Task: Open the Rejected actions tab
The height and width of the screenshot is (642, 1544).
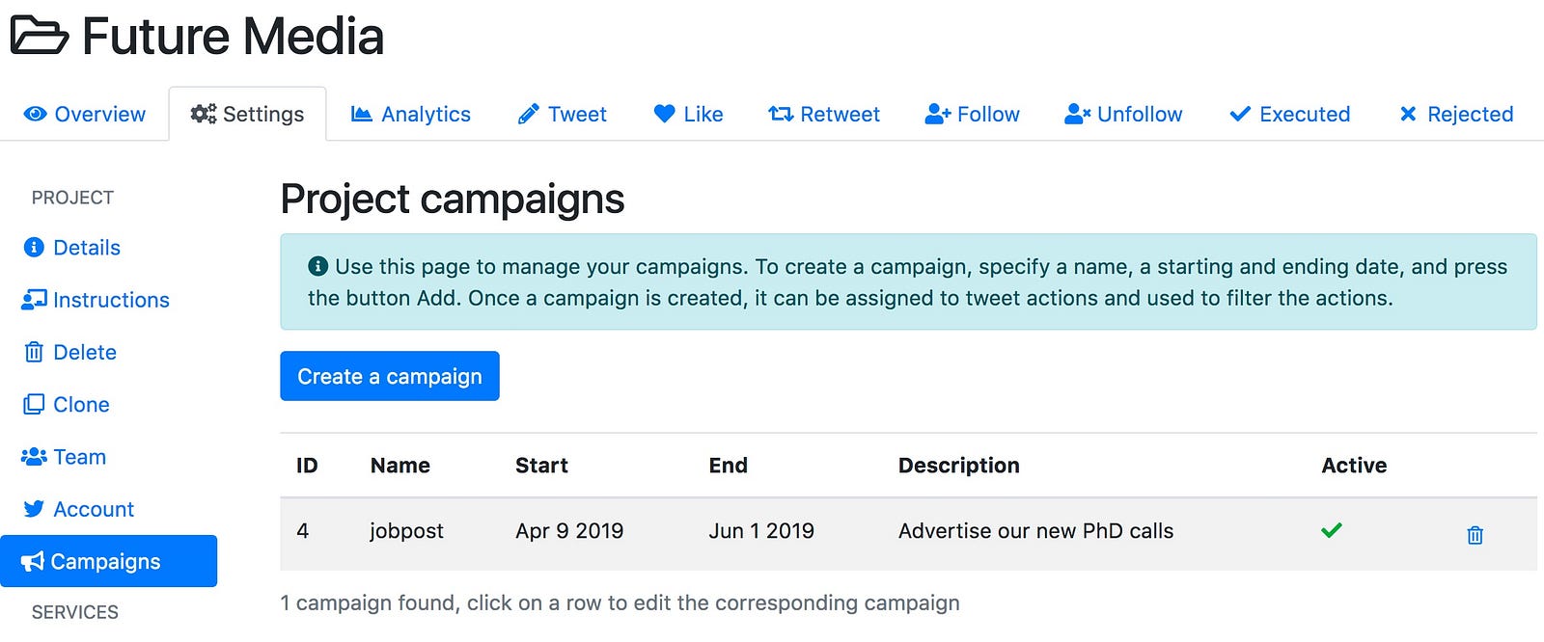Action: pos(1456,114)
